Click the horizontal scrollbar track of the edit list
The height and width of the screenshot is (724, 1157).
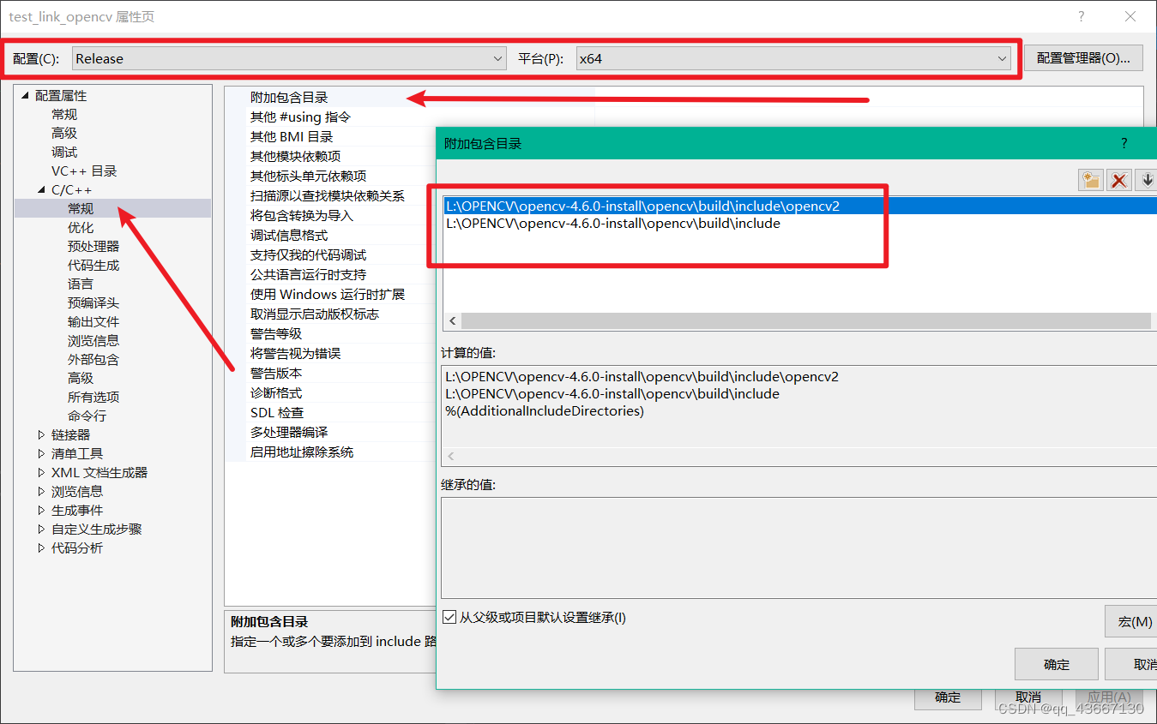[805, 321]
